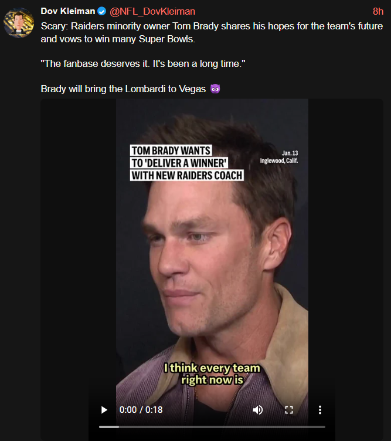Open Dov Kleiman's profile avatar

pyautogui.click(x=19, y=22)
